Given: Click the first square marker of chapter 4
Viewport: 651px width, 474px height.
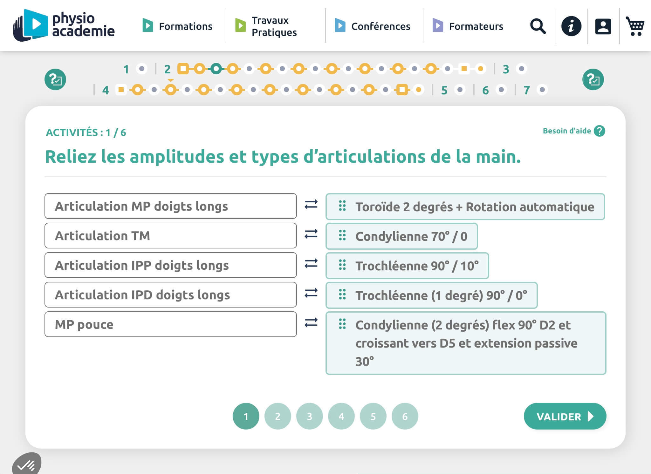Looking at the screenshot, I should (x=121, y=90).
